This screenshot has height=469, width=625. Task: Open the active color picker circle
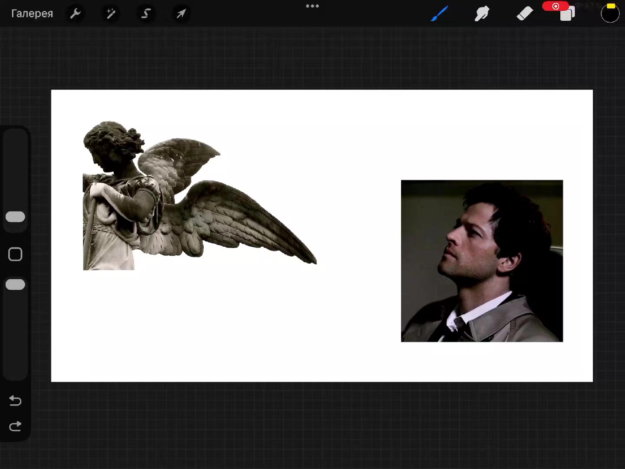(x=610, y=14)
